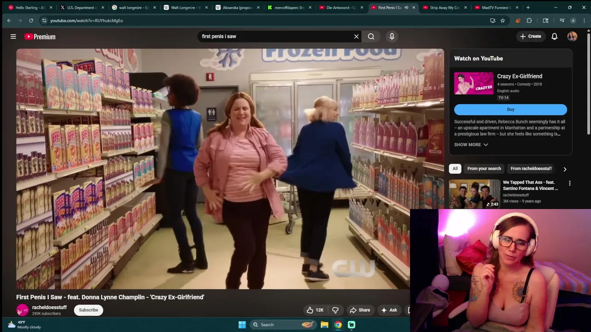Open the Chrome three-dot menu
Screen dimensions: 591x332
pos(584,20)
